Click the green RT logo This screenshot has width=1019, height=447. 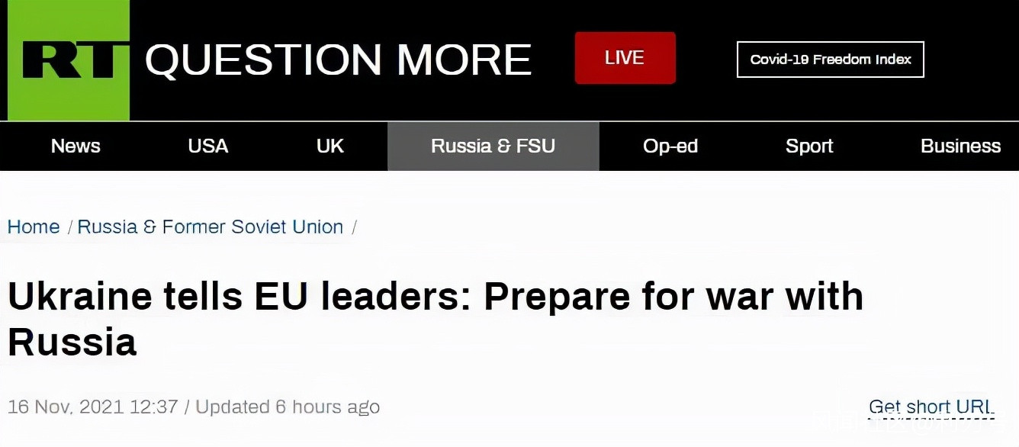click(x=69, y=59)
